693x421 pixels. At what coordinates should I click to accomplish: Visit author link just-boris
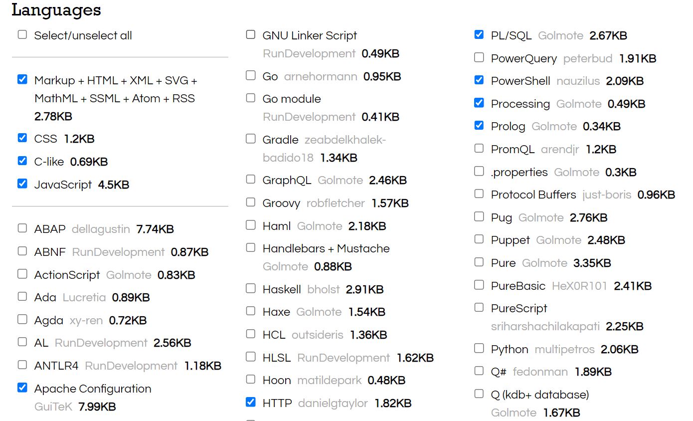[x=607, y=195]
